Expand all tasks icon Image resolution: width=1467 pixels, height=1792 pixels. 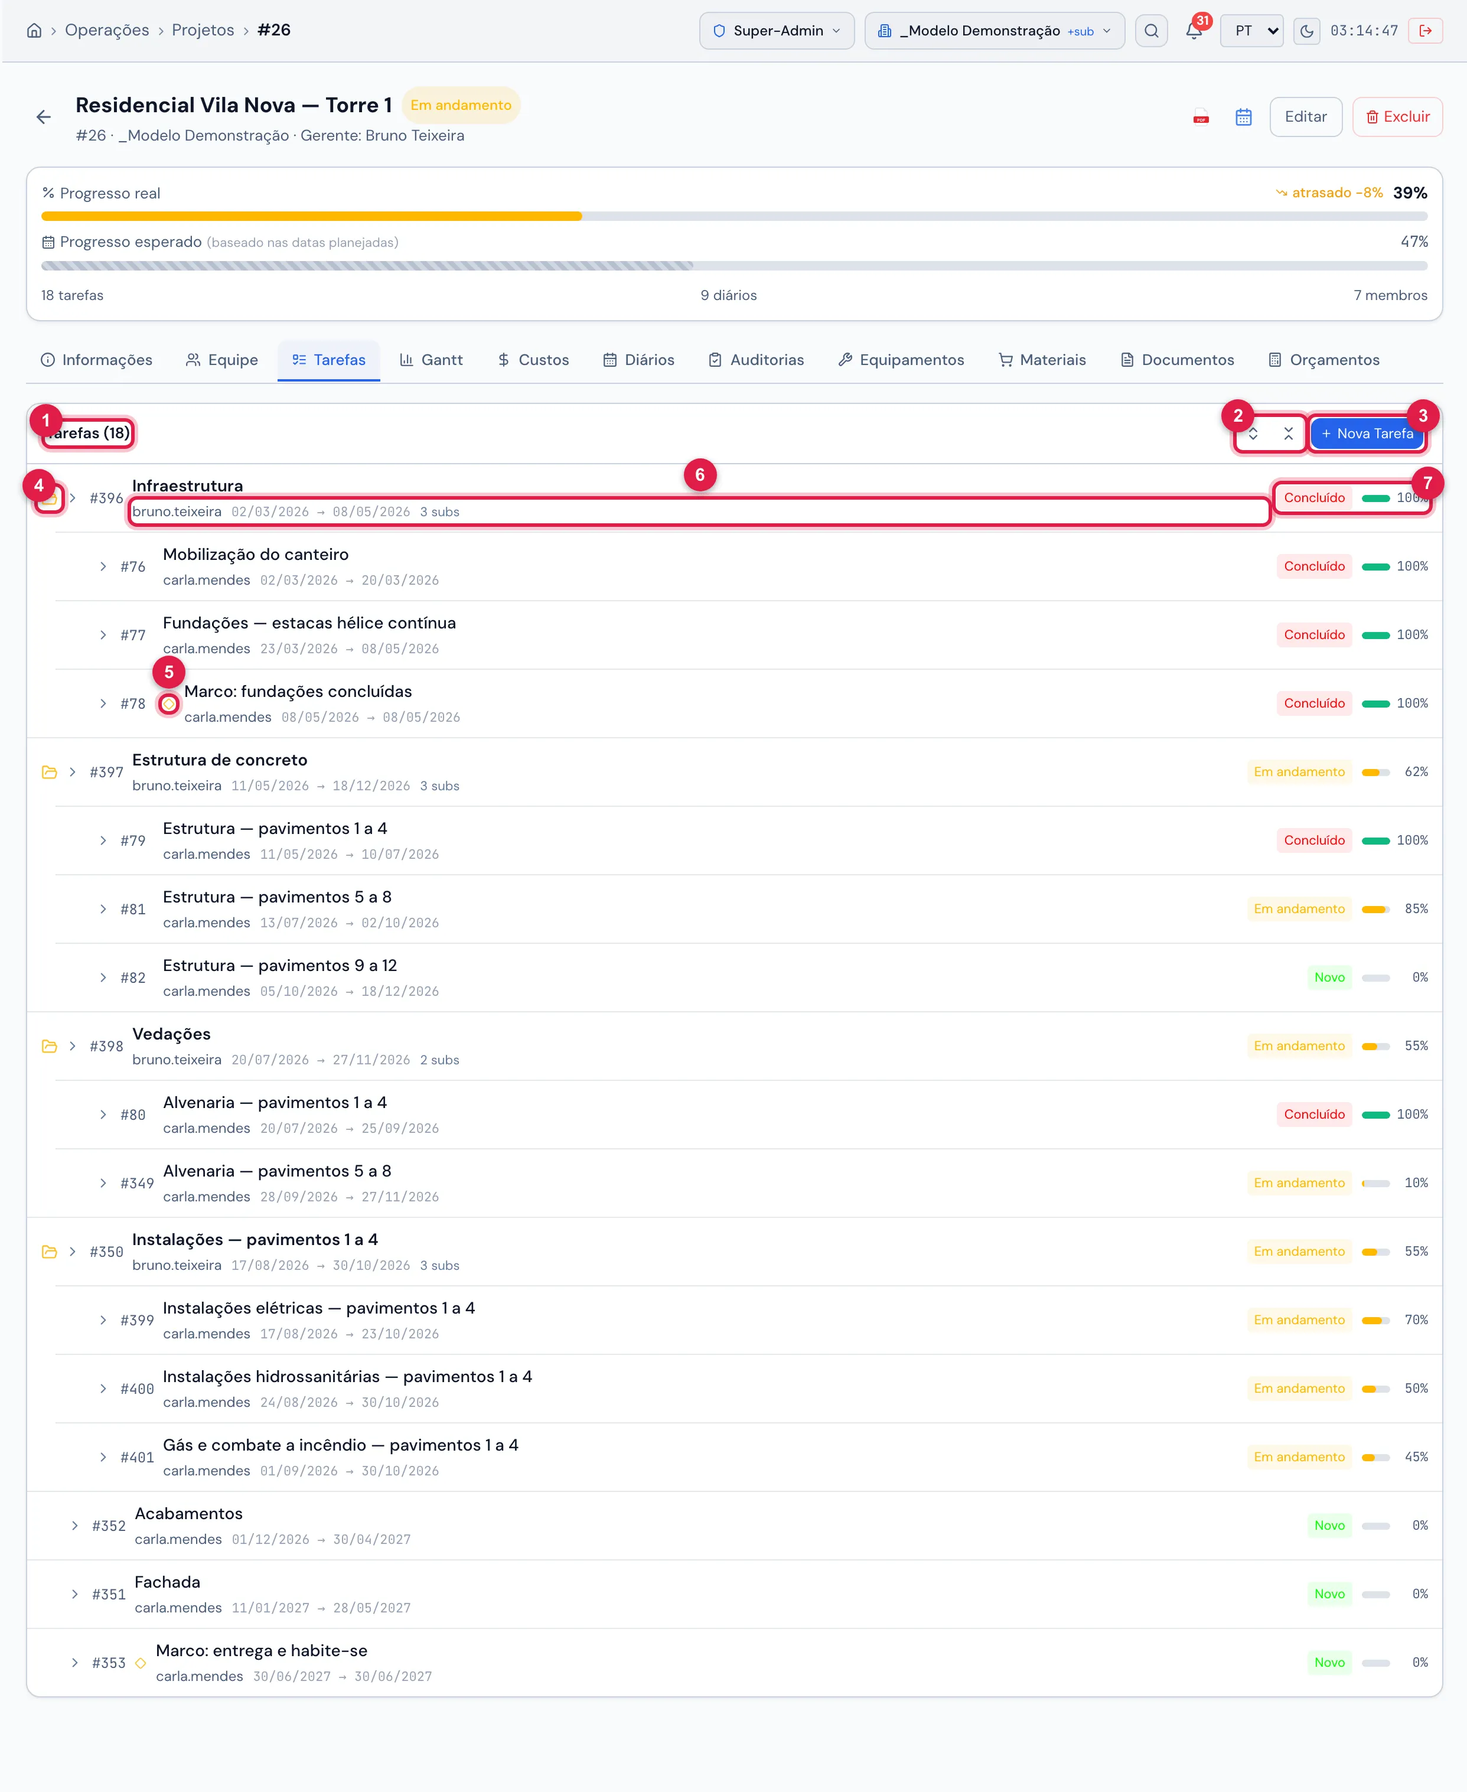pyautogui.click(x=1253, y=434)
